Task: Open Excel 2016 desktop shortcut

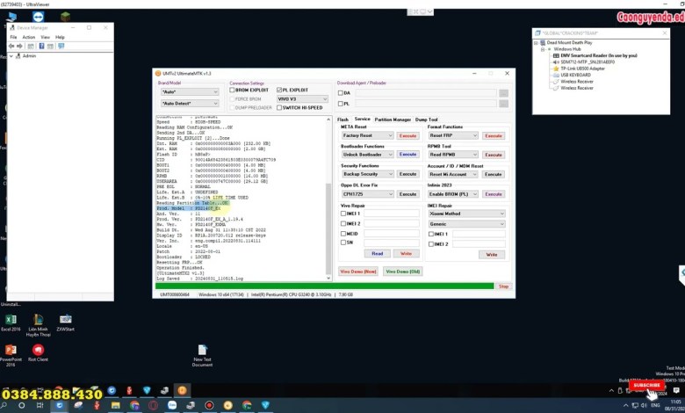Action: (11, 322)
